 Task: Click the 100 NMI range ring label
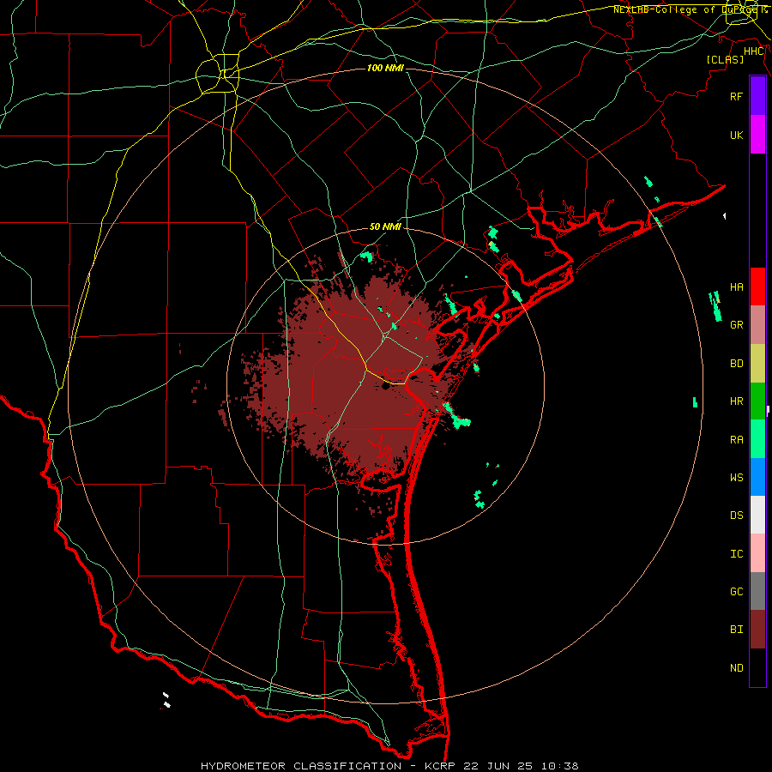click(x=385, y=68)
